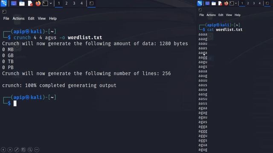Switch to workspace 3 in left panel

click(x=74, y=3)
